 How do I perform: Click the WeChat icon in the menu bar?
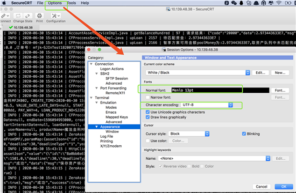coord(234,3)
